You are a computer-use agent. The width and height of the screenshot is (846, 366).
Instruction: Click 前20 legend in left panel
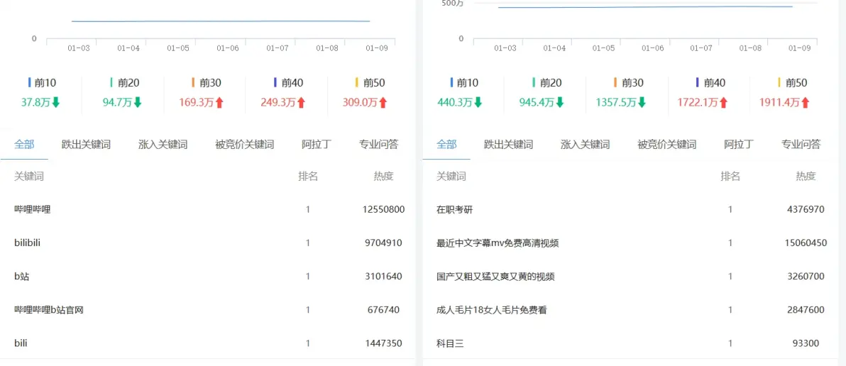tap(124, 83)
